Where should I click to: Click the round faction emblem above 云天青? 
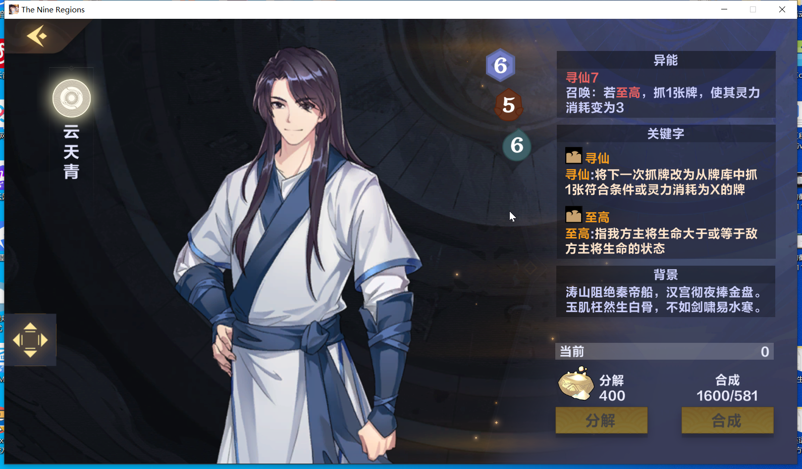tap(72, 98)
